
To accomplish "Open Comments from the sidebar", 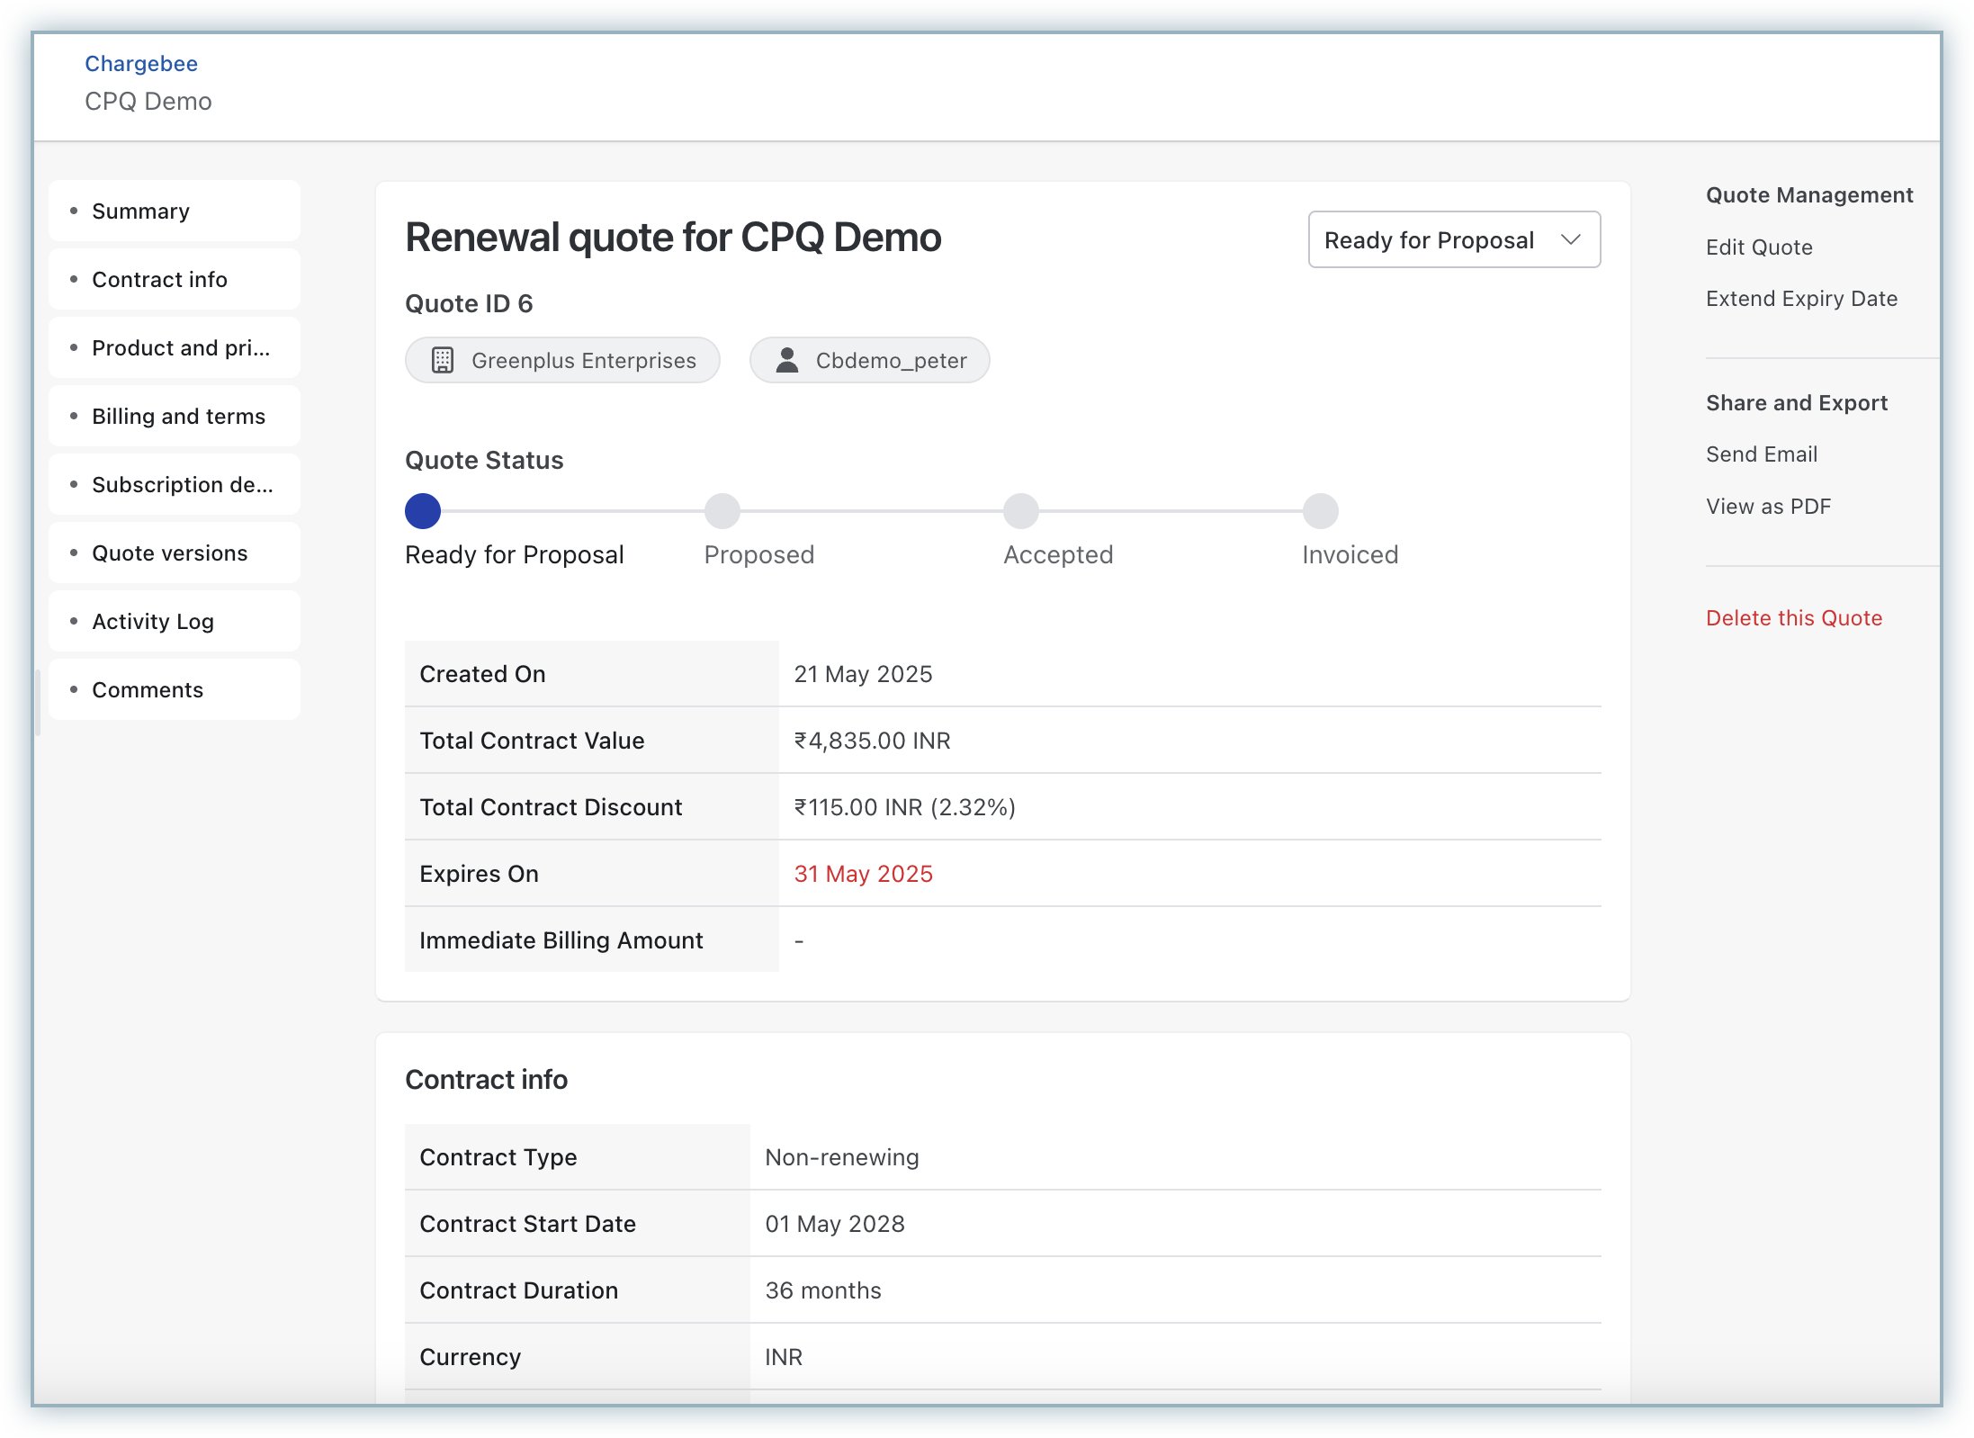I will click(x=175, y=690).
